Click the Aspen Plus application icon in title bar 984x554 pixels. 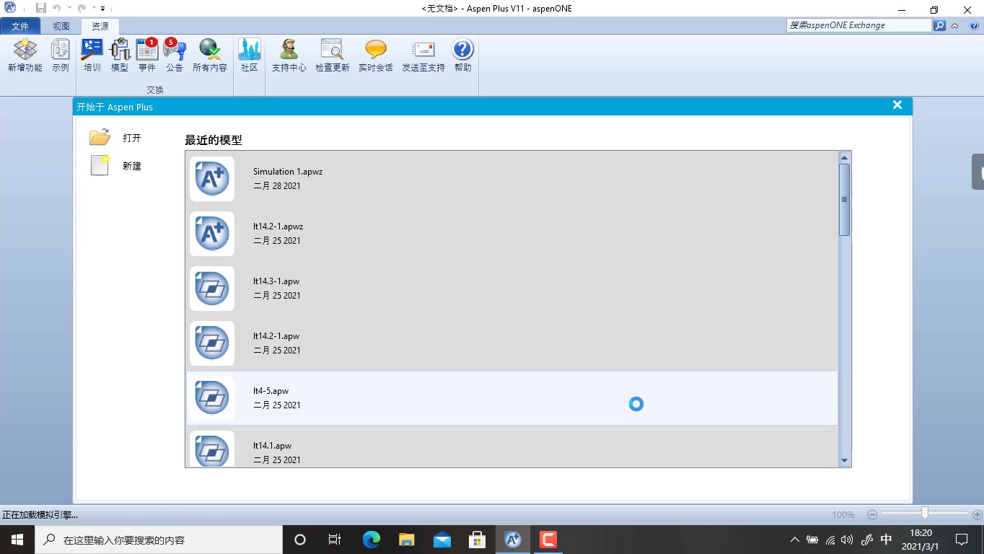tap(10, 8)
